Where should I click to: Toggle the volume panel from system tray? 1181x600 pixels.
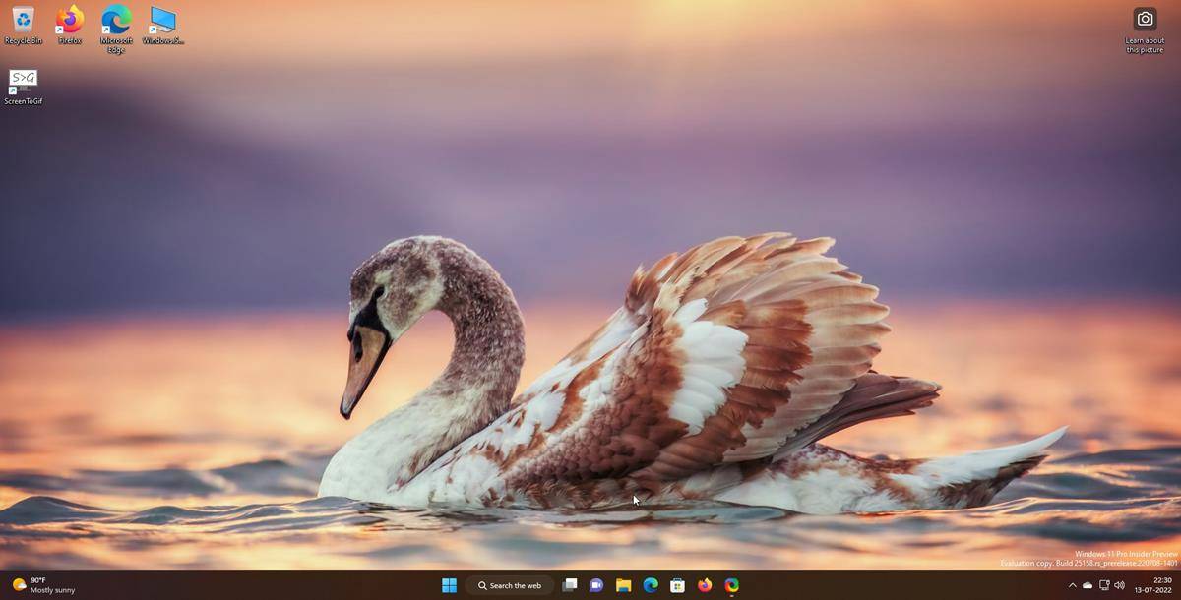tap(1120, 585)
